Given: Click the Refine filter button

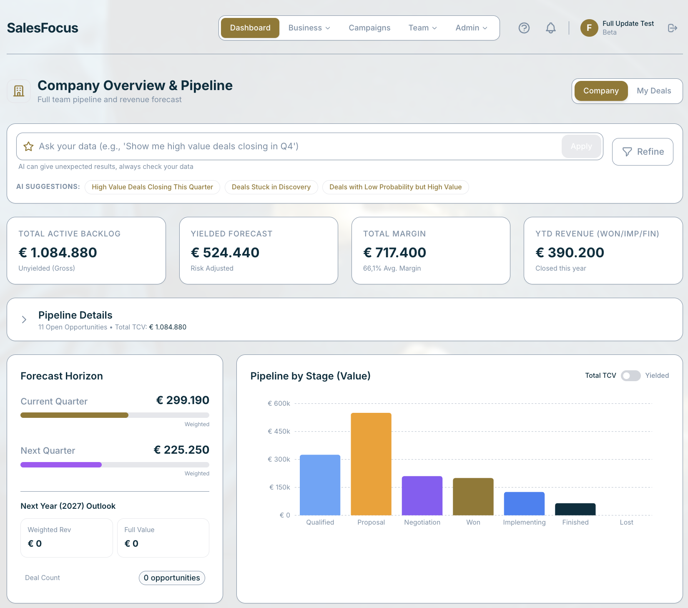Looking at the screenshot, I should 643,152.
